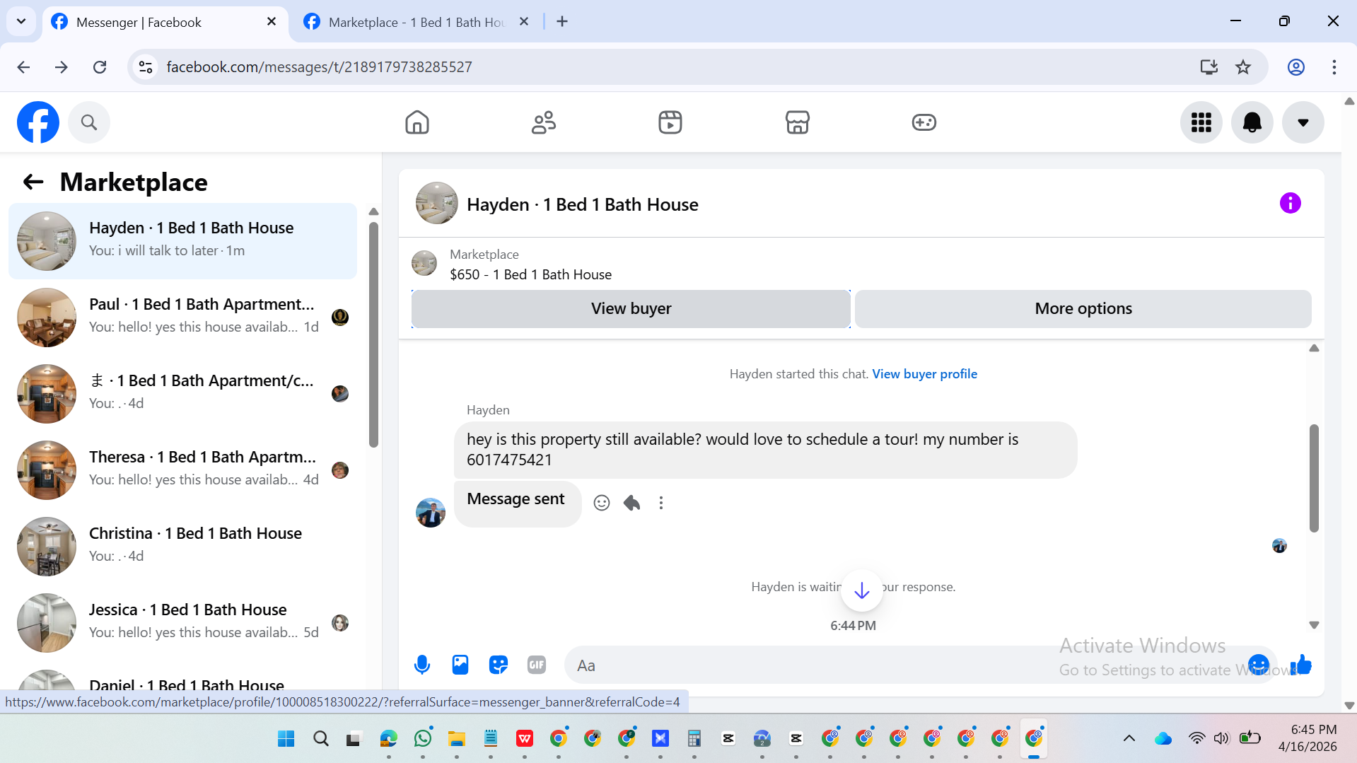Bookmark this page star icon
This screenshot has height=763, width=1357.
(1243, 67)
